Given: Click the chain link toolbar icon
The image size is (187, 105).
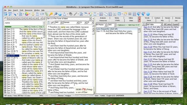Looking at the screenshot, I should [x=75, y=14].
